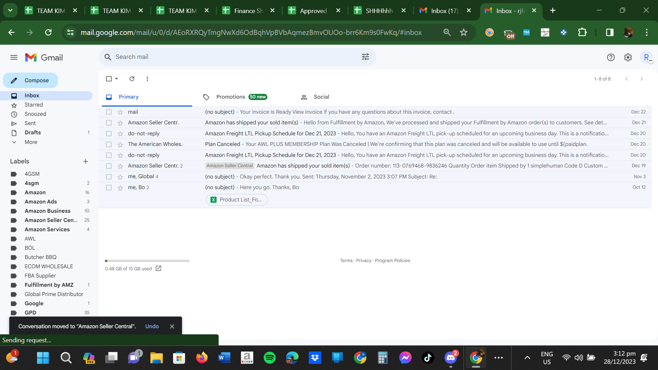Open storage management external link icon
Viewport: 658px width, 370px height.
click(158, 268)
